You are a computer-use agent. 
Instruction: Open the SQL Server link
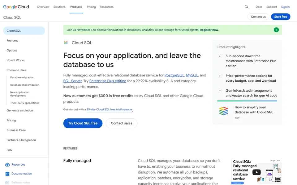tap(72, 81)
